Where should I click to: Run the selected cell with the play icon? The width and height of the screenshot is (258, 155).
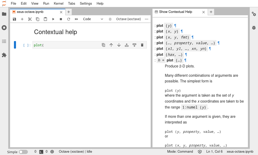pyautogui.click(x=53, y=19)
